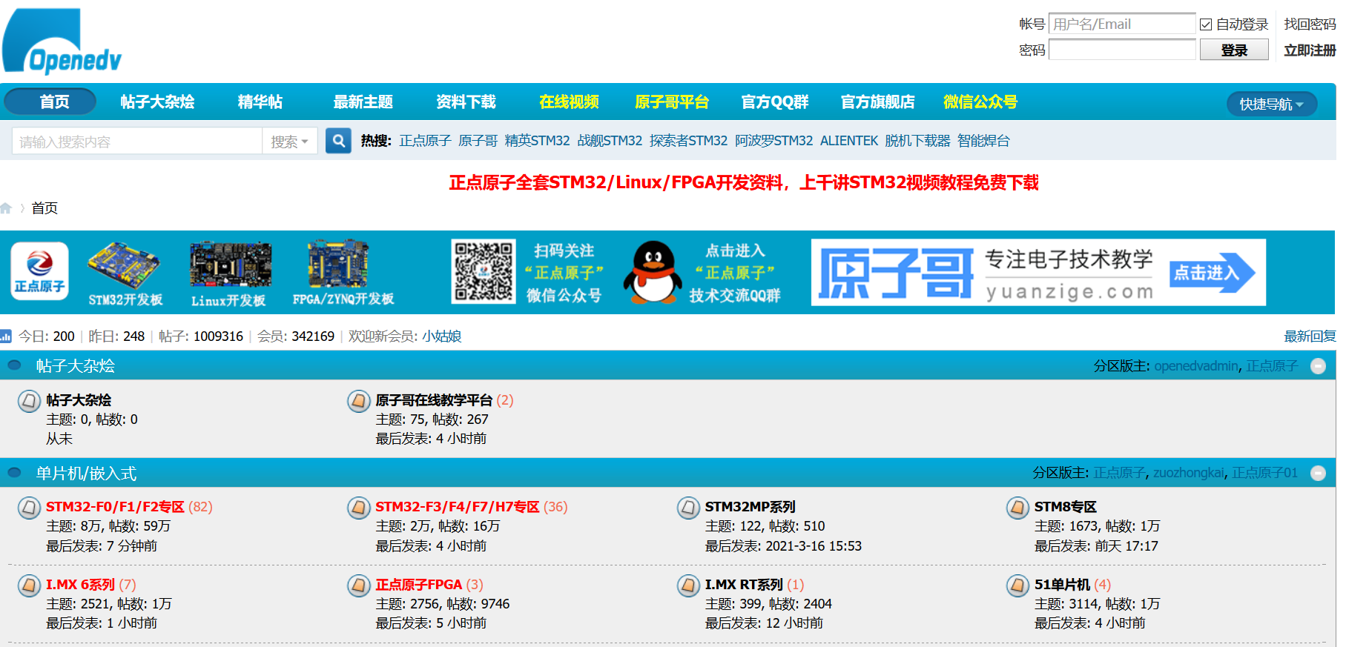Click forum icon beside STM8专区

point(1017,508)
